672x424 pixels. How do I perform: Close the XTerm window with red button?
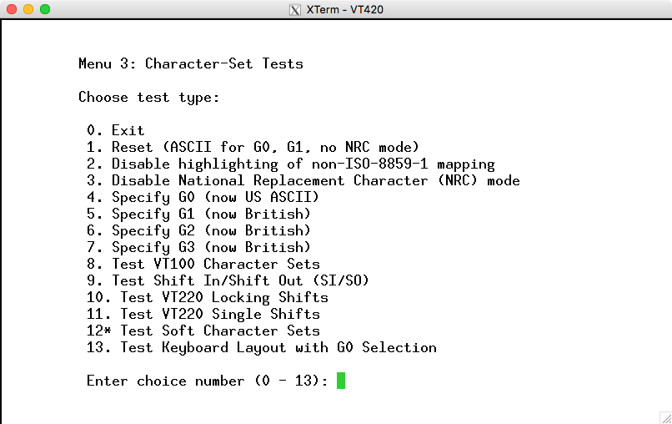click(12, 10)
